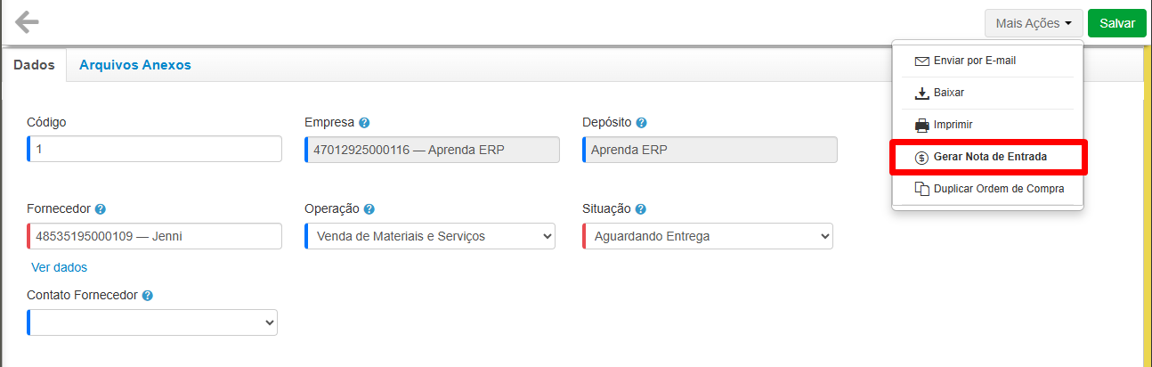1152x367 pixels.
Task: Click the back arrow icon
Action: pos(28,22)
